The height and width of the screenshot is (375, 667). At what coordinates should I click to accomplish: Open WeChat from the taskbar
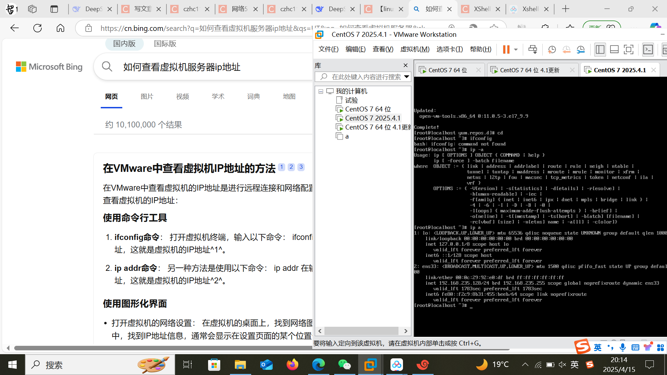(344, 365)
